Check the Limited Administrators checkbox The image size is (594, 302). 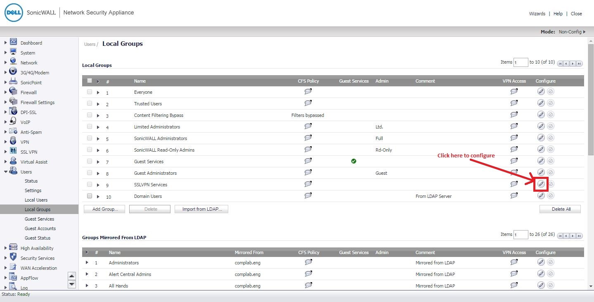coord(90,126)
